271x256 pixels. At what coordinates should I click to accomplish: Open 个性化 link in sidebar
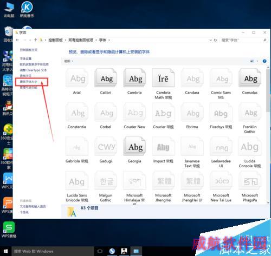click(24, 212)
